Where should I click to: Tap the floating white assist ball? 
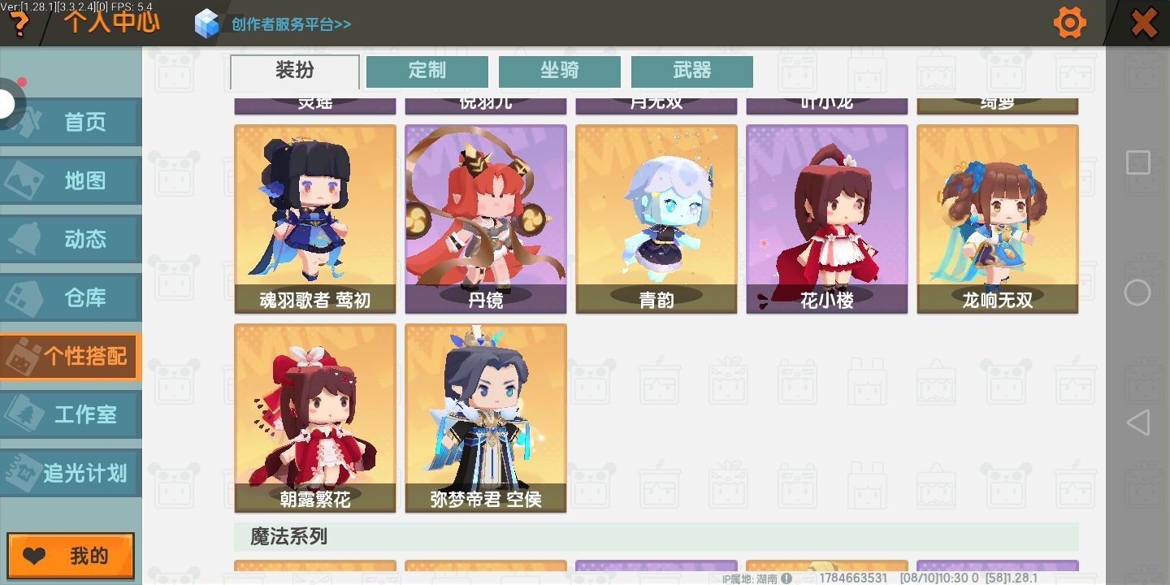coord(8,104)
